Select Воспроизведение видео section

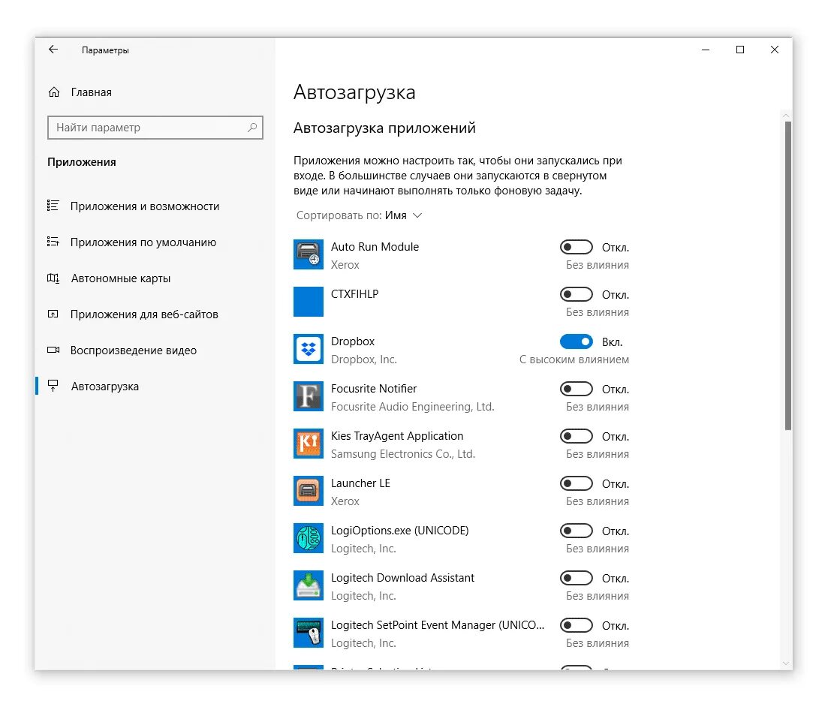155,350
